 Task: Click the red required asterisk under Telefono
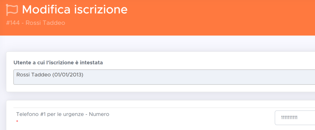tap(17, 121)
